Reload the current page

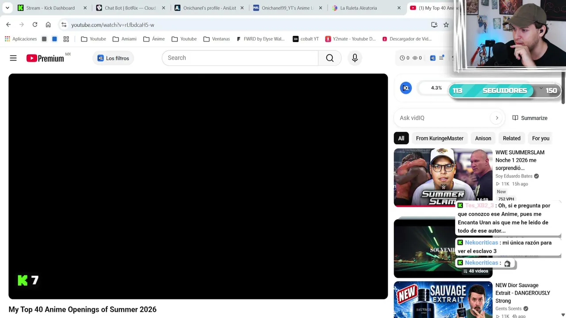[x=35, y=25]
